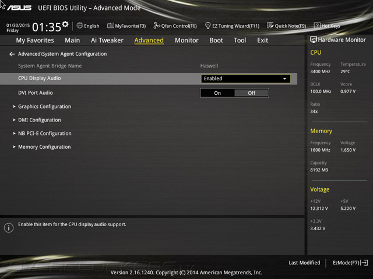Turn DVI Port Audio On
Viewport: 373px width, 279px height.
[x=217, y=93]
